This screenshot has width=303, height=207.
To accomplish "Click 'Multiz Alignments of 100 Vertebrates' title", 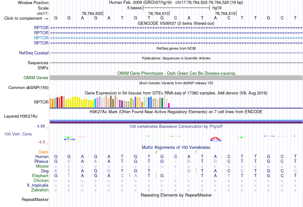I will pyautogui.click(x=176, y=148).
